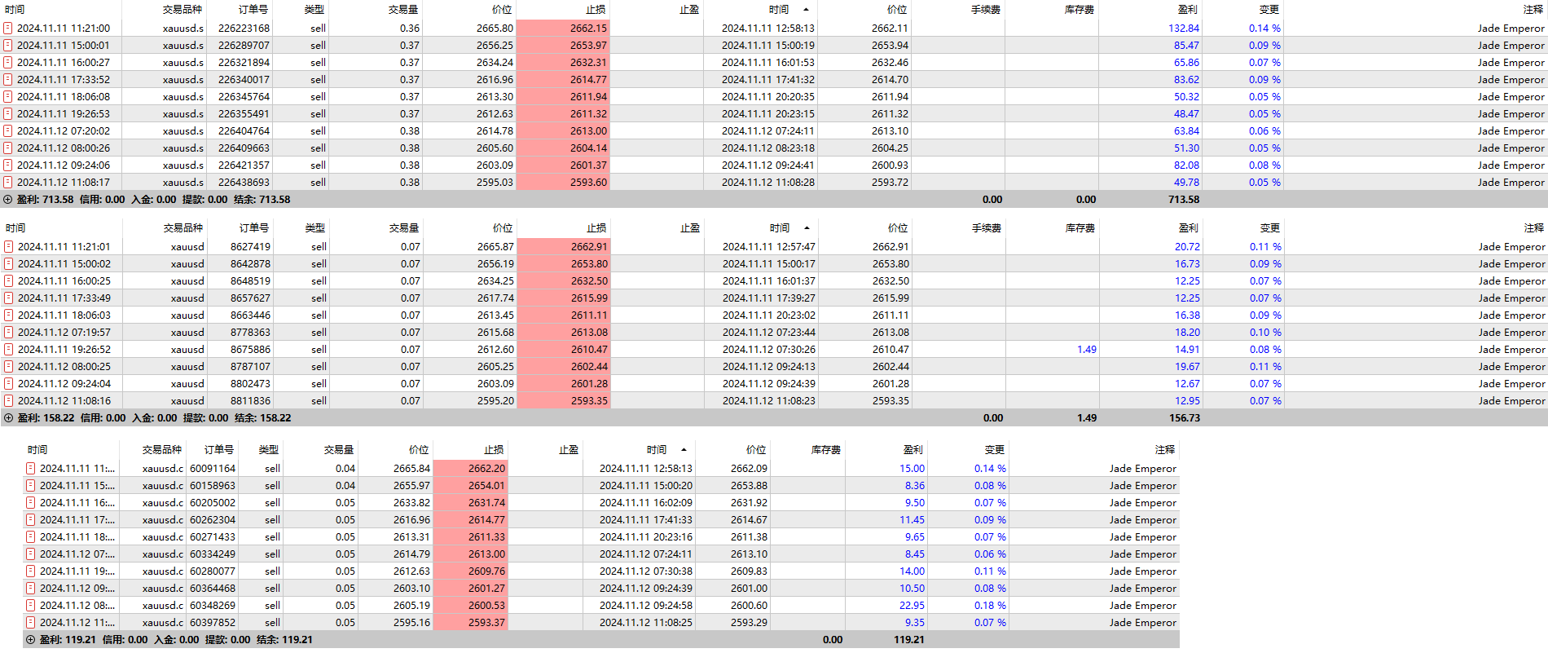Click the 手续费 header in xauusd.s table
The height and width of the screenshot is (653, 1548).
986,10
